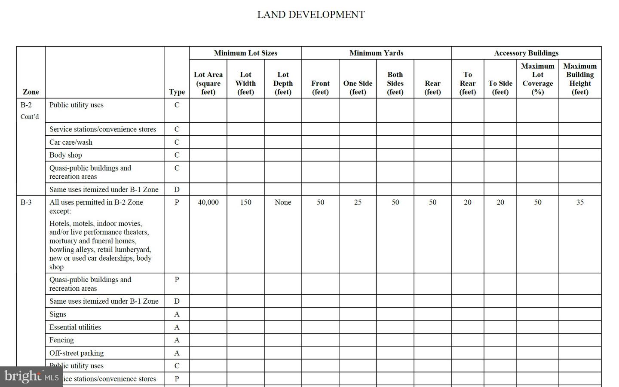Click the Both Sides (feet) header
This screenshot has height=387, width=619.
tap(395, 83)
